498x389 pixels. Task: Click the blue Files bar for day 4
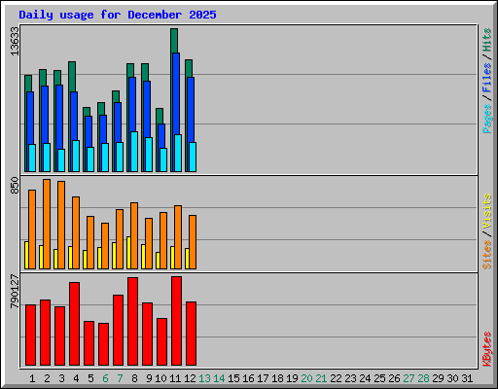click(x=74, y=116)
